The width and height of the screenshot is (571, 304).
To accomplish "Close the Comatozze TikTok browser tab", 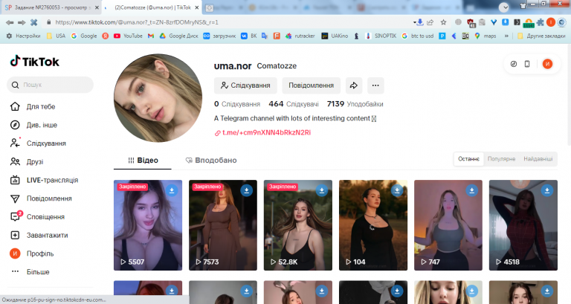I will (x=196, y=7).
